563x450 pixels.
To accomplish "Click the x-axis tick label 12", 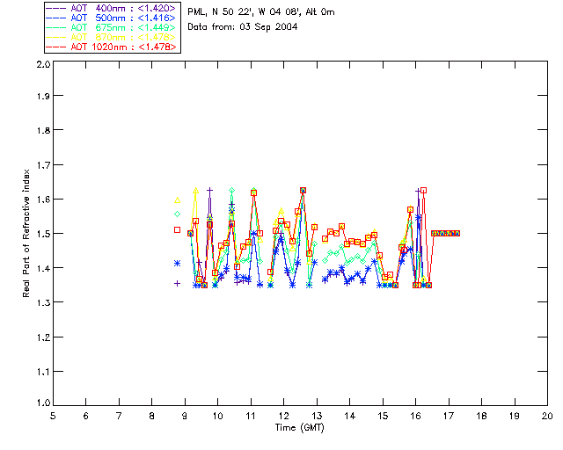I will [283, 416].
